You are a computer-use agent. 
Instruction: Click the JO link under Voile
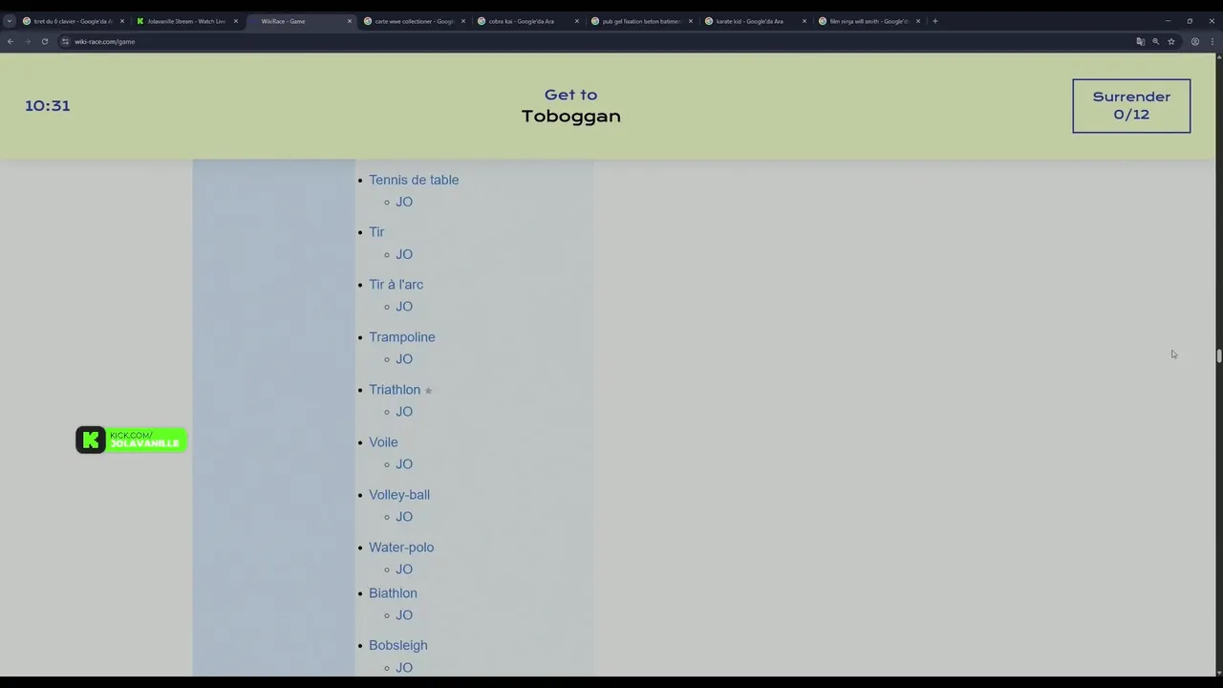click(404, 464)
